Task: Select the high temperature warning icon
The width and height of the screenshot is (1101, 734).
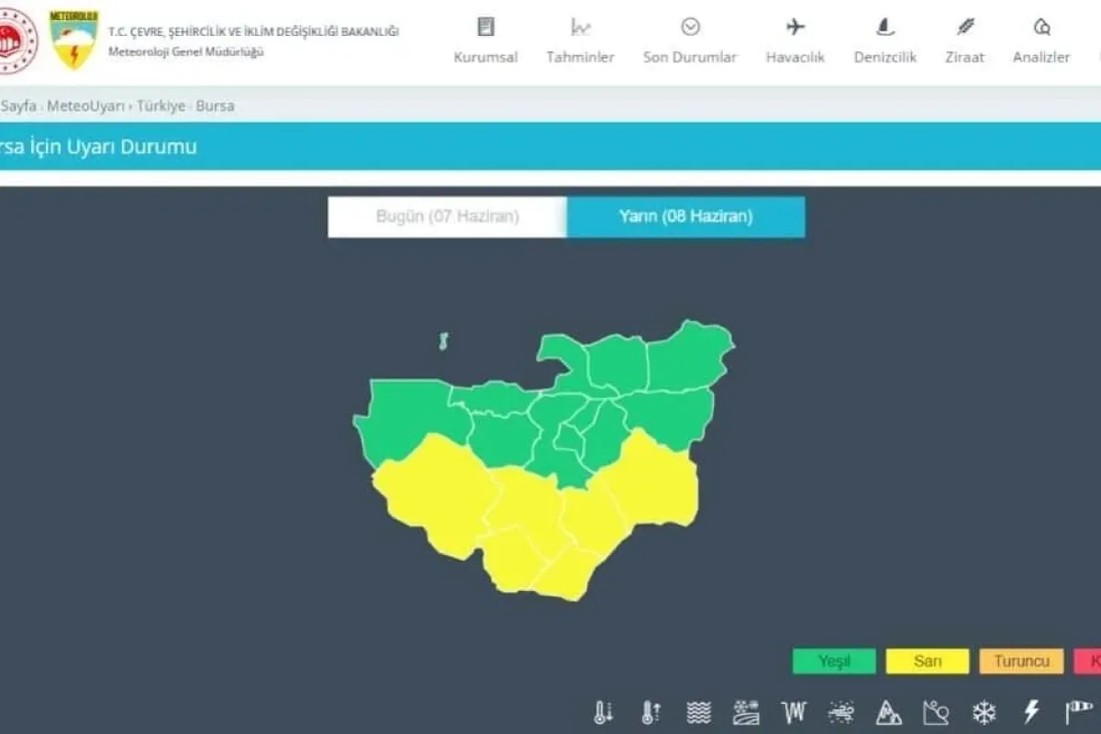Action: click(x=651, y=712)
